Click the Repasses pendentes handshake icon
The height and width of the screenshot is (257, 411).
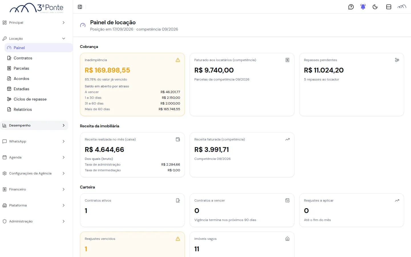(397, 60)
